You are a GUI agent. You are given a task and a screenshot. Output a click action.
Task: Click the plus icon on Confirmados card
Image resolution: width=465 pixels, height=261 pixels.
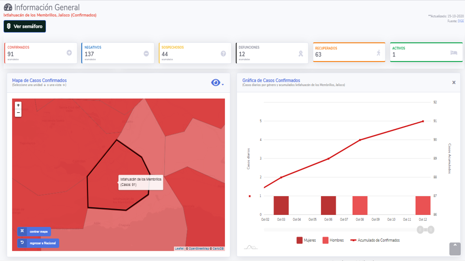(69, 53)
